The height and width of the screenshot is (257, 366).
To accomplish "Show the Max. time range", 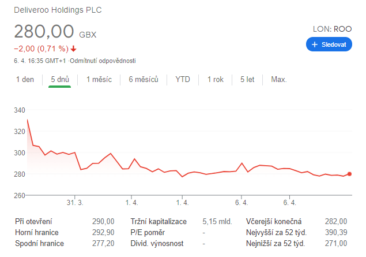I will coord(279,80).
